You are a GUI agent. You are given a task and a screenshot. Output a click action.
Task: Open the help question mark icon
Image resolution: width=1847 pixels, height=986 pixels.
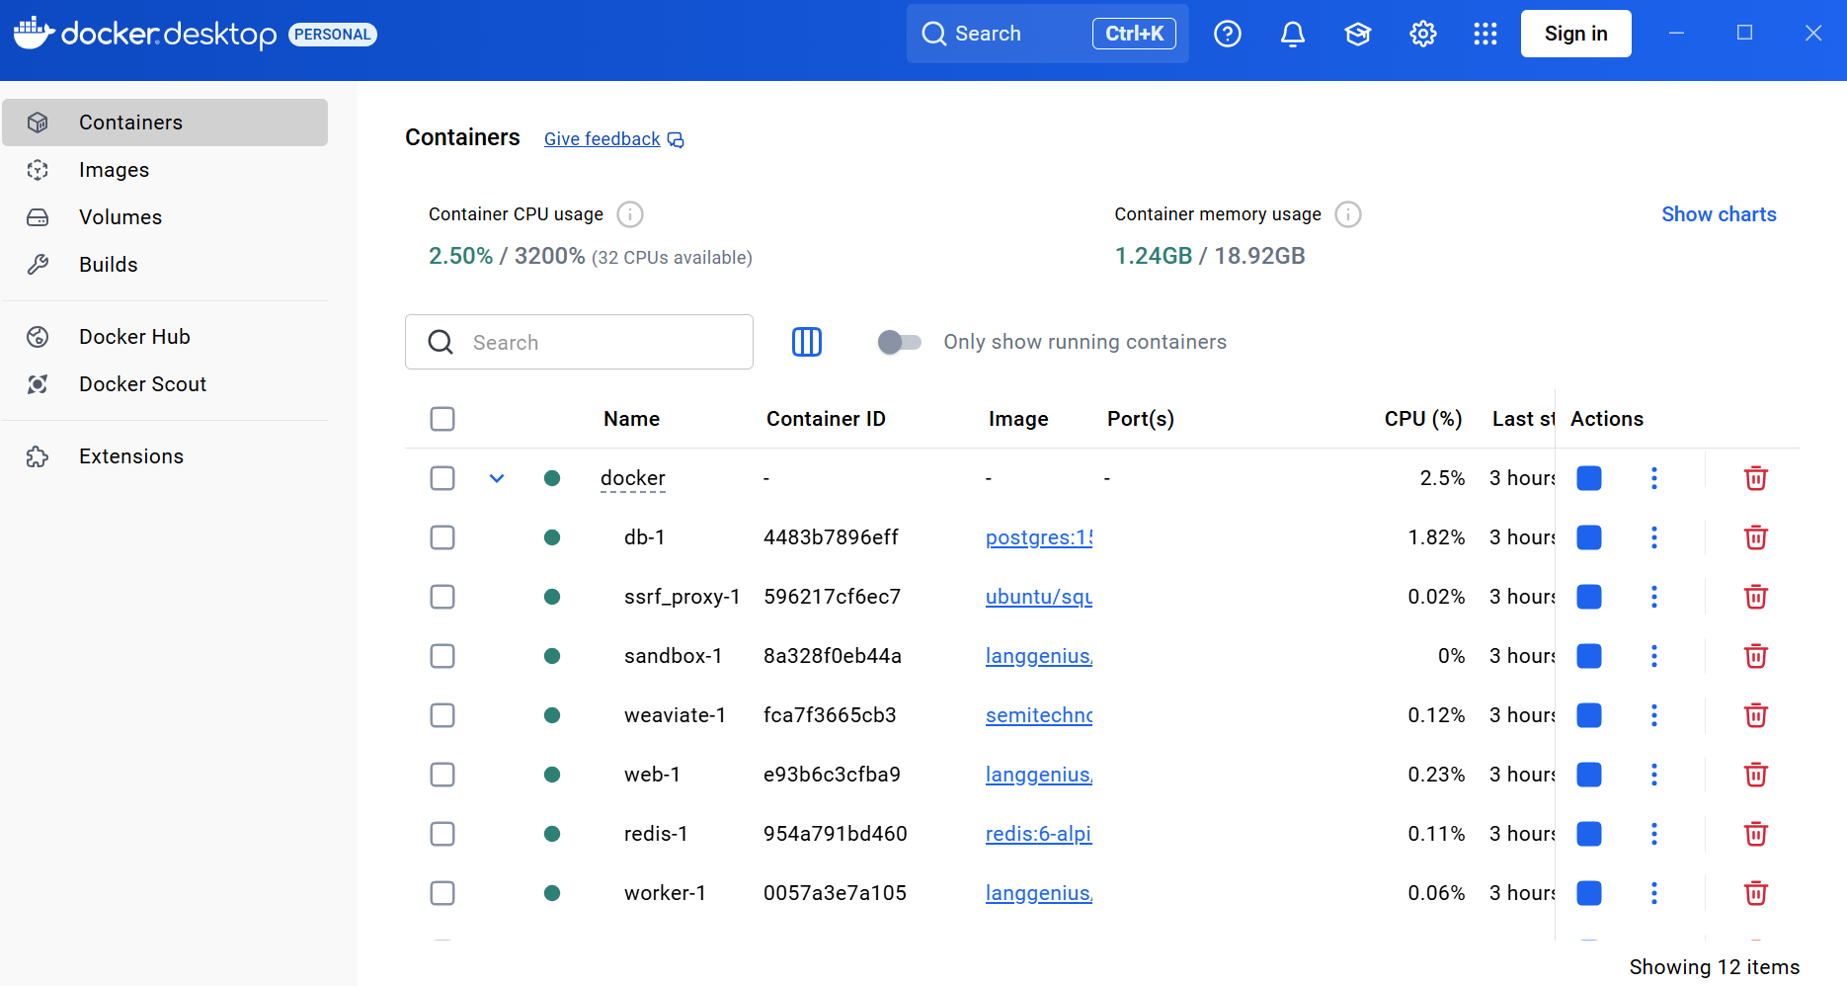[1228, 34]
